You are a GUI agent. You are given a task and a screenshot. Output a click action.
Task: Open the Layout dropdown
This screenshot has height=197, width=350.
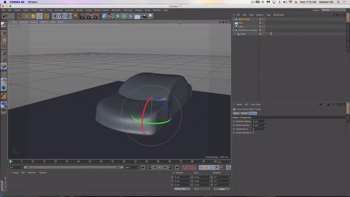tap(333, 10)
